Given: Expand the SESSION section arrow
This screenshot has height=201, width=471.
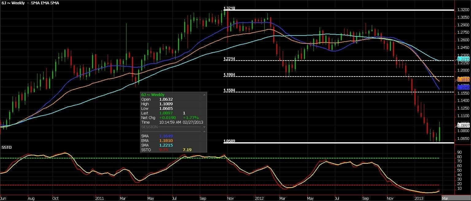Looking at the screenshot, I should [204, 127].
